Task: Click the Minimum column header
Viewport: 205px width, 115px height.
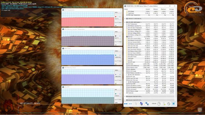Action: [156, 9]
